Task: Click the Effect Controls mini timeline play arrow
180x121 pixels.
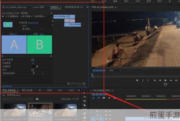Action: 51,13
